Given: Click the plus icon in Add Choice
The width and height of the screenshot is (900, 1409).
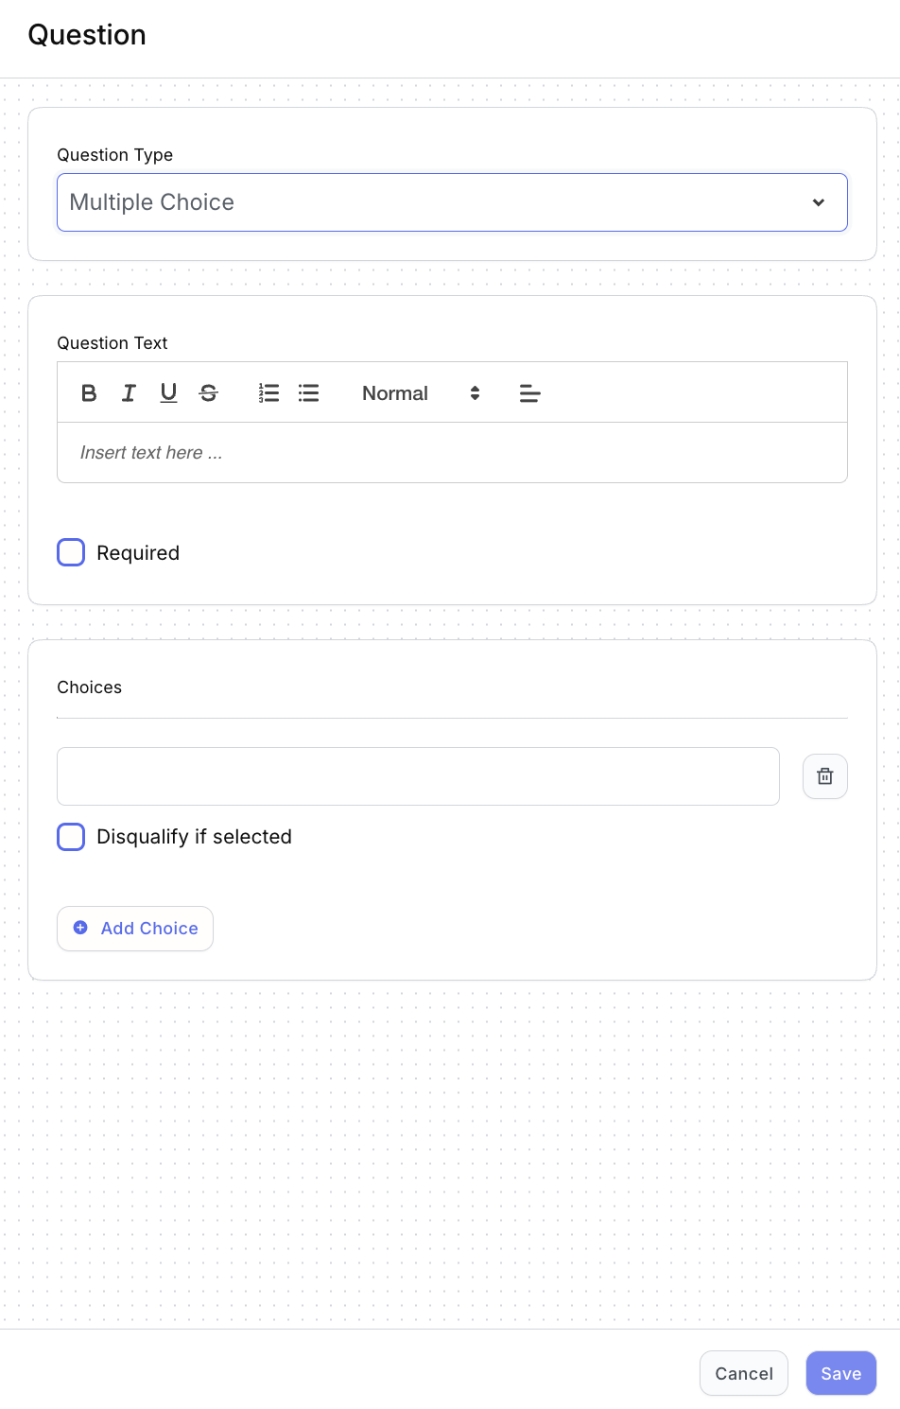Looking at the screenshot, I should 80,928.
